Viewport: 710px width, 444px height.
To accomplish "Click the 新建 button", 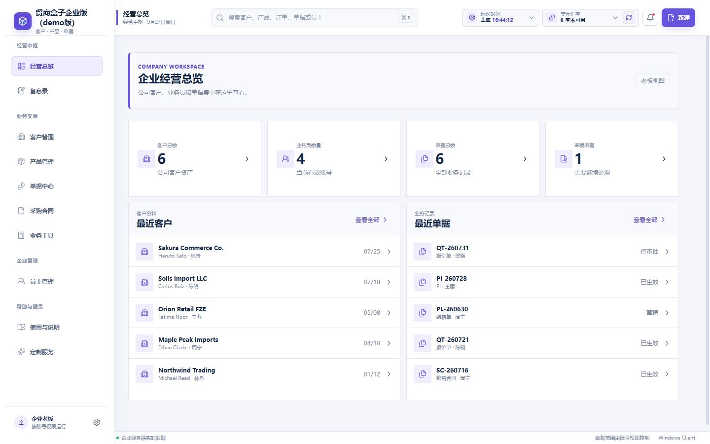I will point(678,18).
